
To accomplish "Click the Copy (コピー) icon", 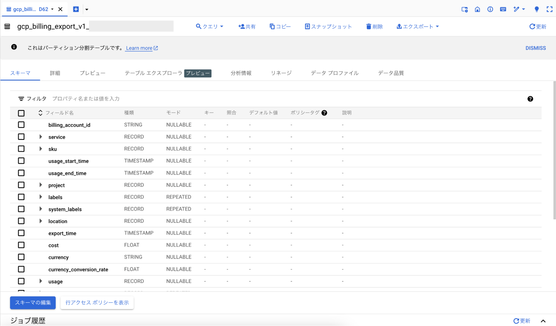I will [272, 26].
